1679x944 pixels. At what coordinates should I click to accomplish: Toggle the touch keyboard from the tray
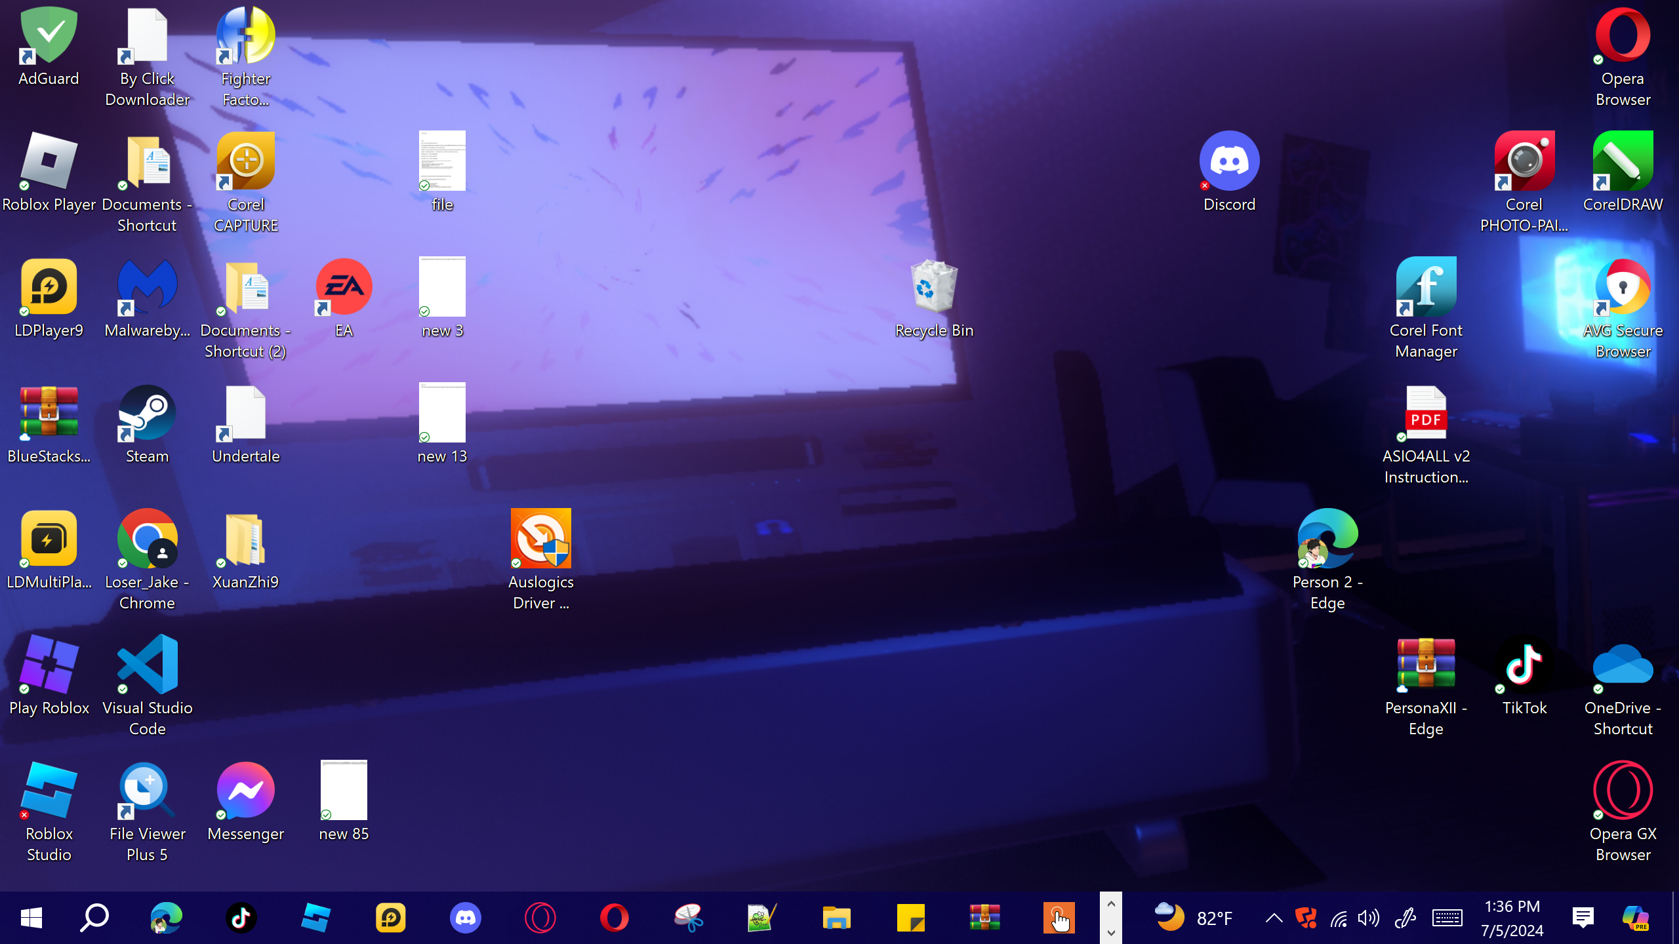1447,918
